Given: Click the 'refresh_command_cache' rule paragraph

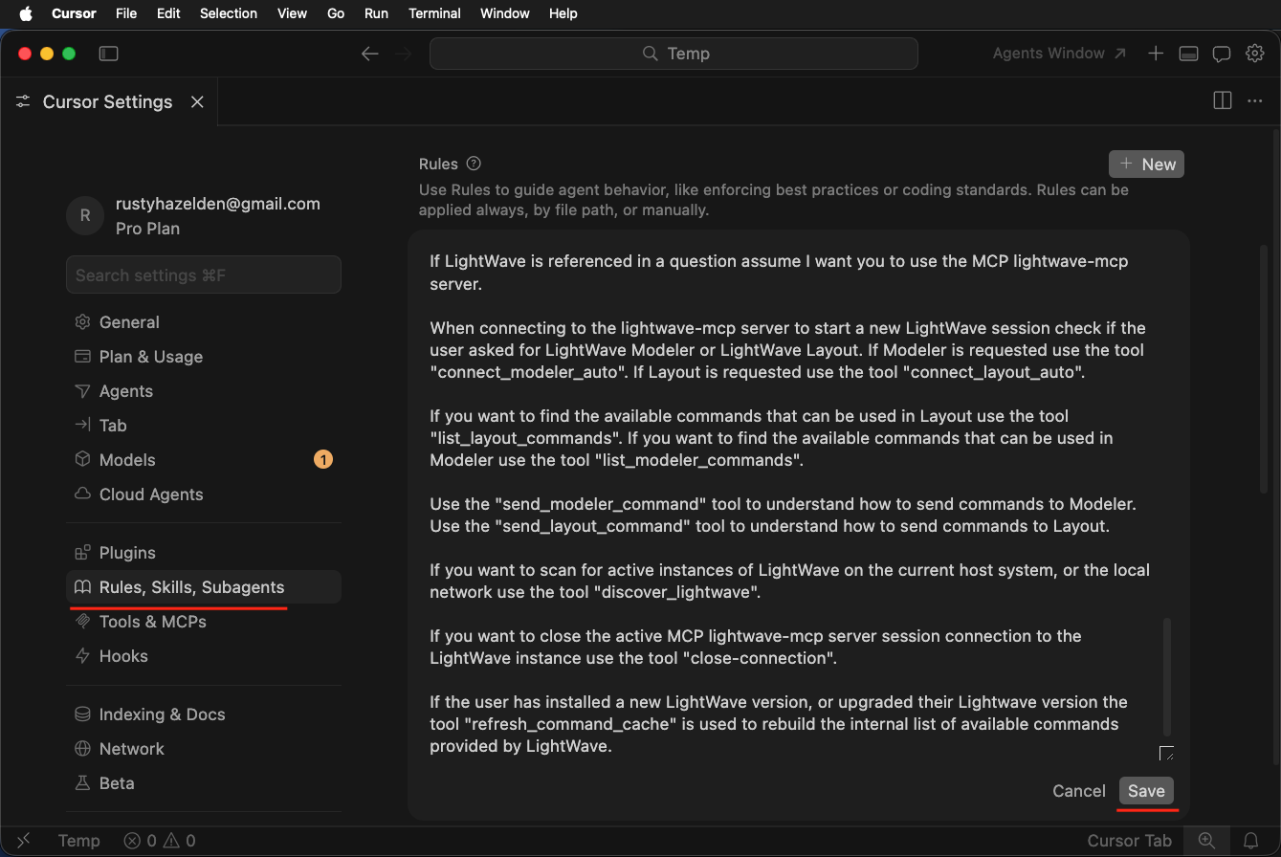Looking at the screenshot, I should (x=778, y=724).
